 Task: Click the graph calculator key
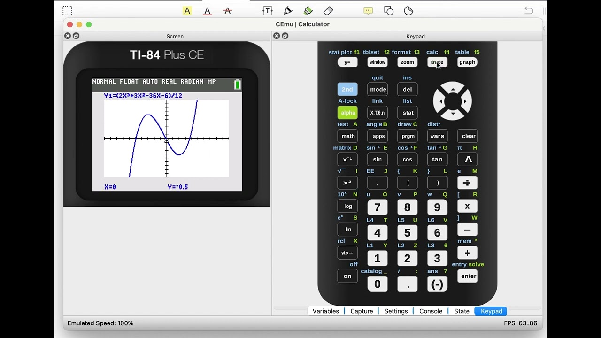coord(467,62)
